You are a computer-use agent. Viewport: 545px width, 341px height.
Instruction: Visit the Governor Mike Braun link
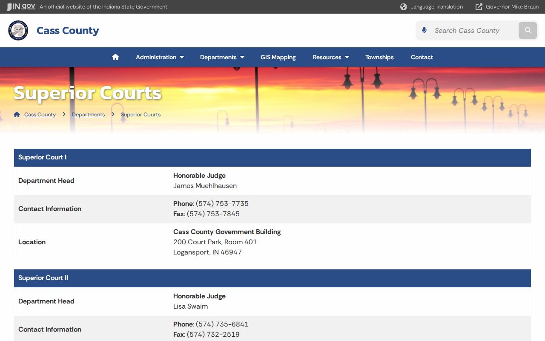512,7
